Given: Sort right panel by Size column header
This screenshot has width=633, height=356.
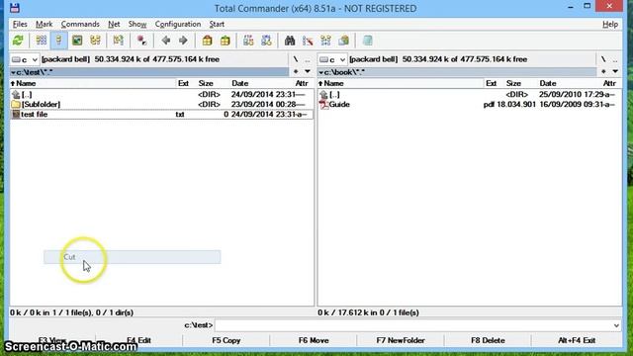Looking at the screenshot, I should 513,83.
